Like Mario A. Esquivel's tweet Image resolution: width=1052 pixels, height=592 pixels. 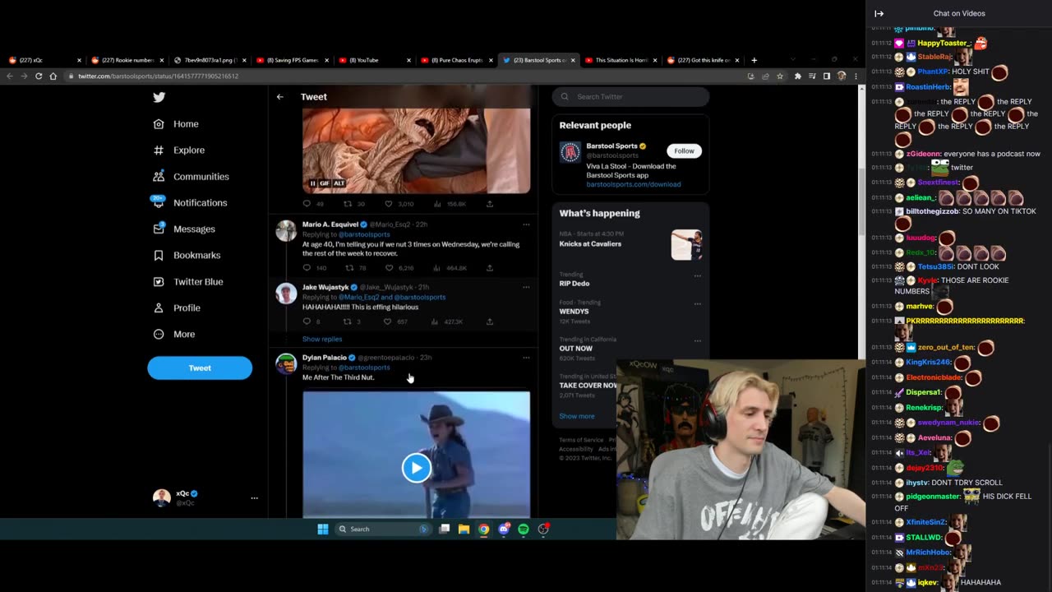pyautogui.click(x=389, y=268)
